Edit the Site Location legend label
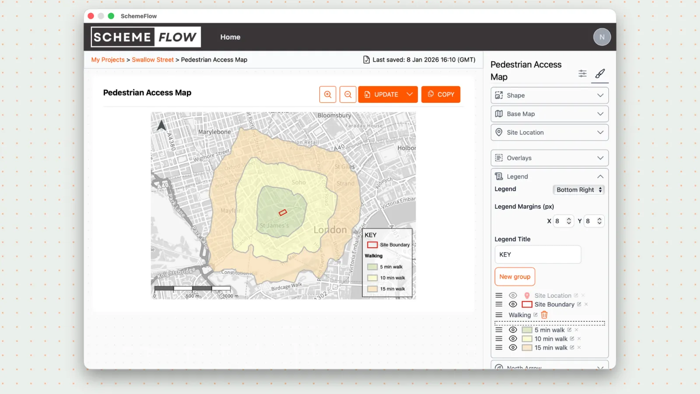Image resolution: width=700 pixels, height=394 pixels. pos(576,295)
